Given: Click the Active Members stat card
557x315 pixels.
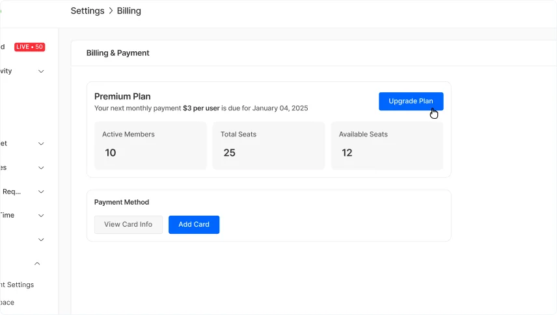Looking at the screenshot, I should point(150,145).
